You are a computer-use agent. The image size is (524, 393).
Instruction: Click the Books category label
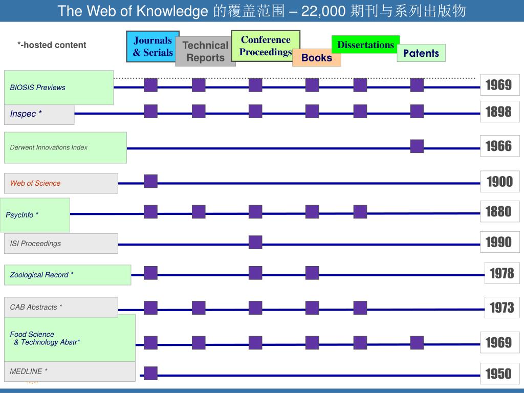tap(316, 57)
